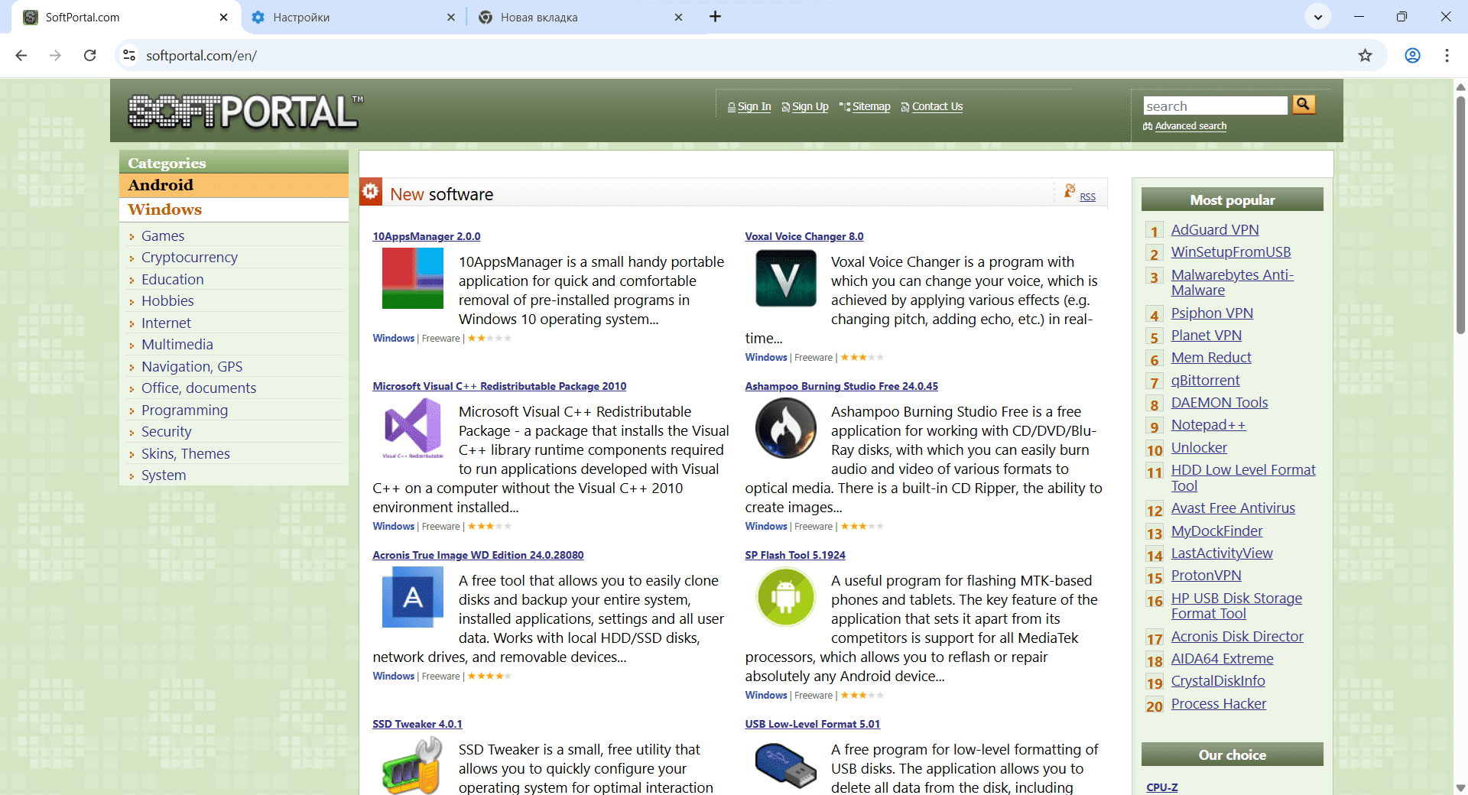Switch to the Настройки tab
The image size is (1468, 795).
[354, 17]
